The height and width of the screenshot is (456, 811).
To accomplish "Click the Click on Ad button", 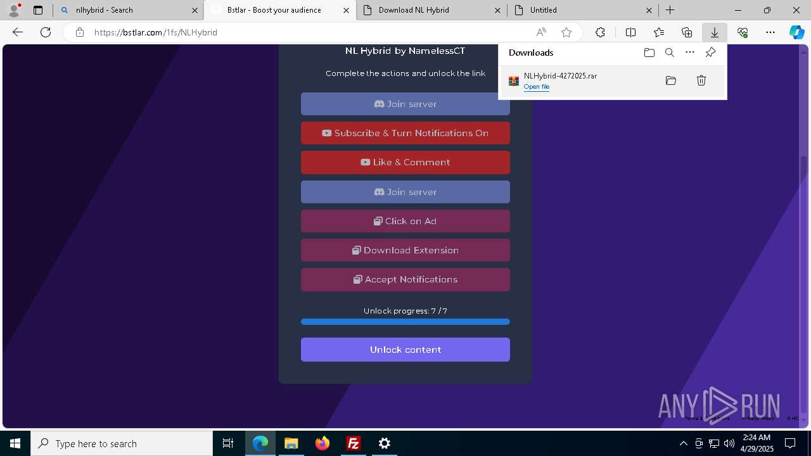I will tap(405, 221).
